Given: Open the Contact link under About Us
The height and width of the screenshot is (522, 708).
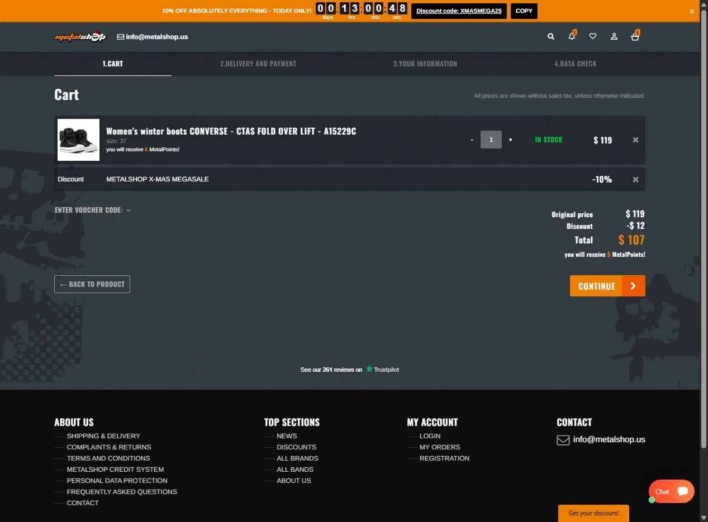Looking at the screenshot, I should [x=83, y=503].
